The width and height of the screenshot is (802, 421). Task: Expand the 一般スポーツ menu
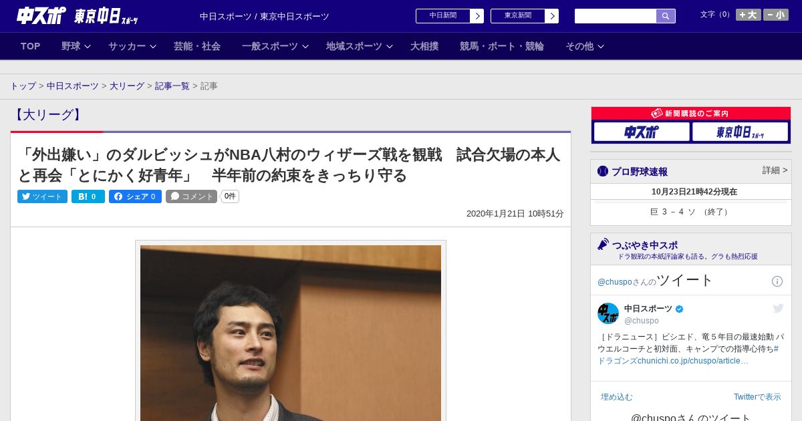[x=275, y=46]
